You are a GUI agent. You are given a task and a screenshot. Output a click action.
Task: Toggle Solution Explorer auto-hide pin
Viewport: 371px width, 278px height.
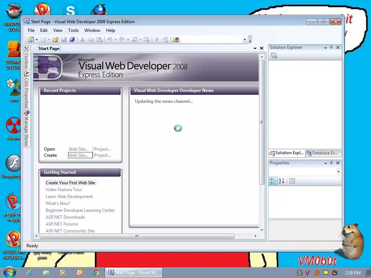point(332,47)
